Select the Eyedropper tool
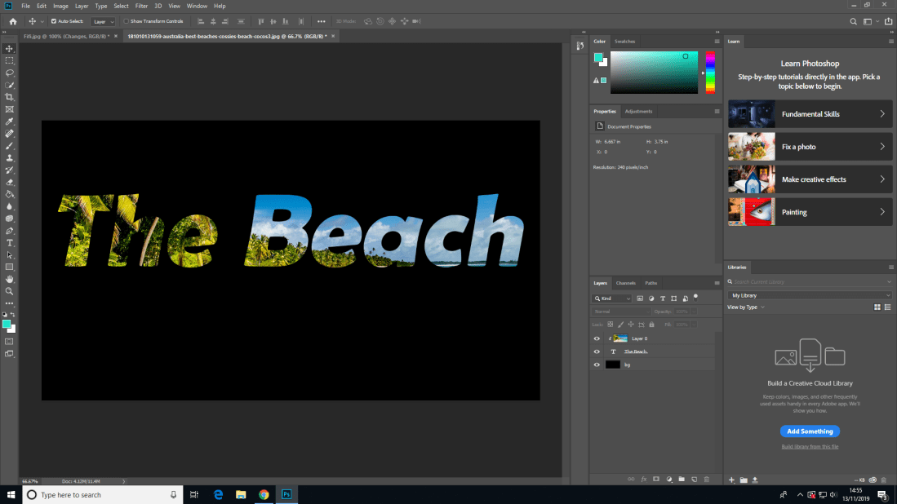The height and width of the screenshot is (504, 897). [x=10, y=121]
